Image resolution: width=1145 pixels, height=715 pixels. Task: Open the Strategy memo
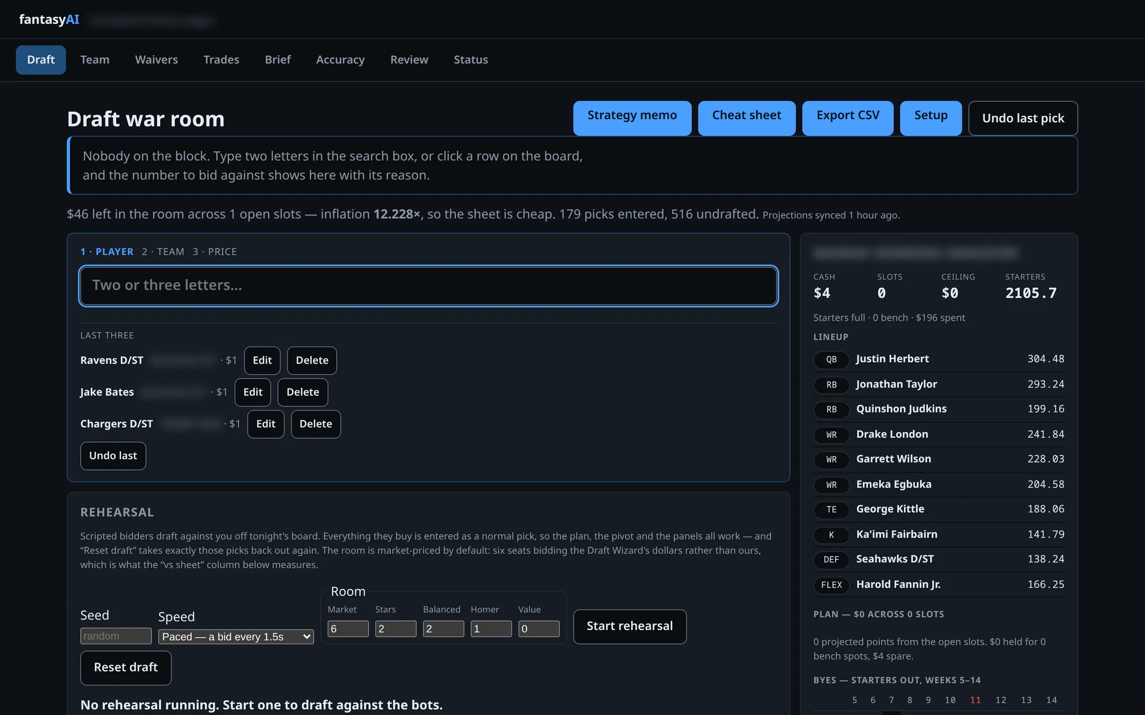(632, 118)
